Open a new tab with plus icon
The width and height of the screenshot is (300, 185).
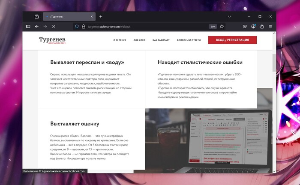(x=101, y=17)
